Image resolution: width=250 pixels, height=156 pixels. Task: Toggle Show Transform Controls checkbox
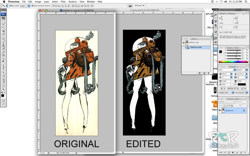(33, 6)
